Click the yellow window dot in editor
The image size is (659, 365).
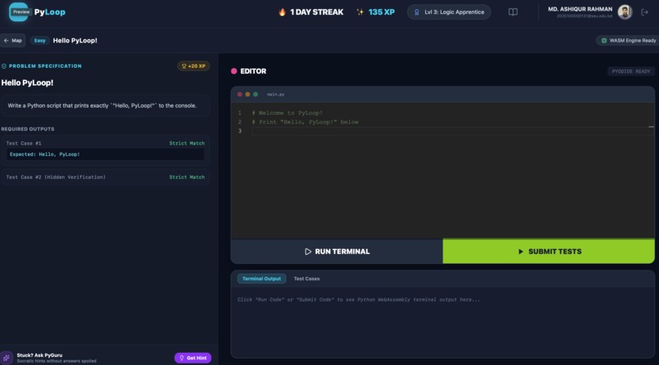248,95
